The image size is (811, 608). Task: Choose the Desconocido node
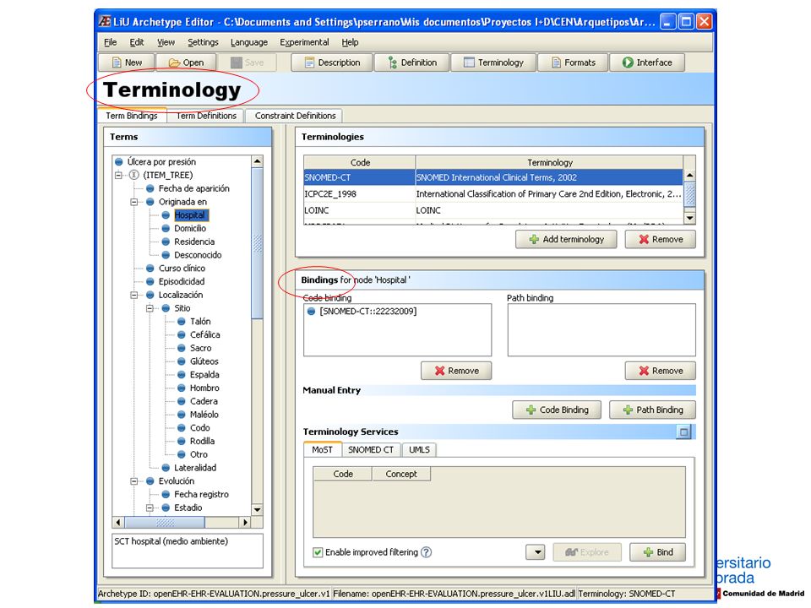[198, 255]
